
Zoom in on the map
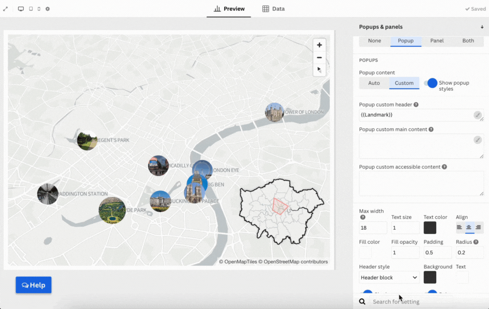coord(319,45)
